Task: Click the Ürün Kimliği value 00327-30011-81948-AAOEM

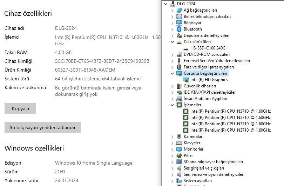Action: pyautogui.click(x=85, y=70)
